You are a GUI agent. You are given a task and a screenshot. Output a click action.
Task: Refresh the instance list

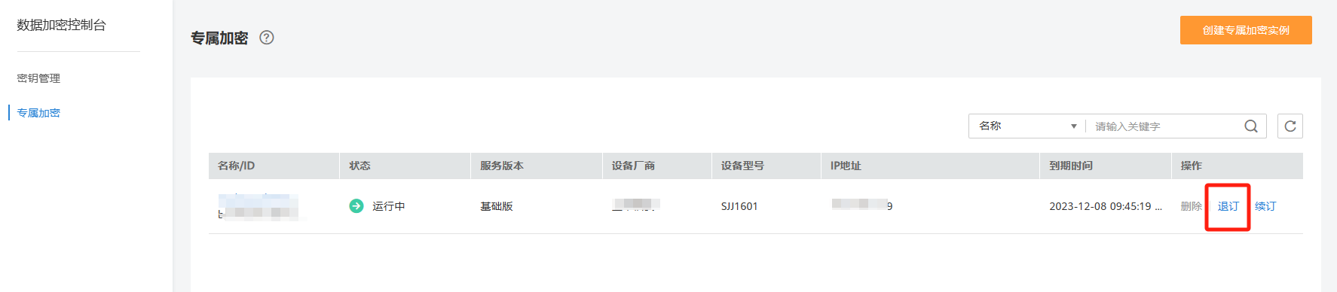point(1290,126)
